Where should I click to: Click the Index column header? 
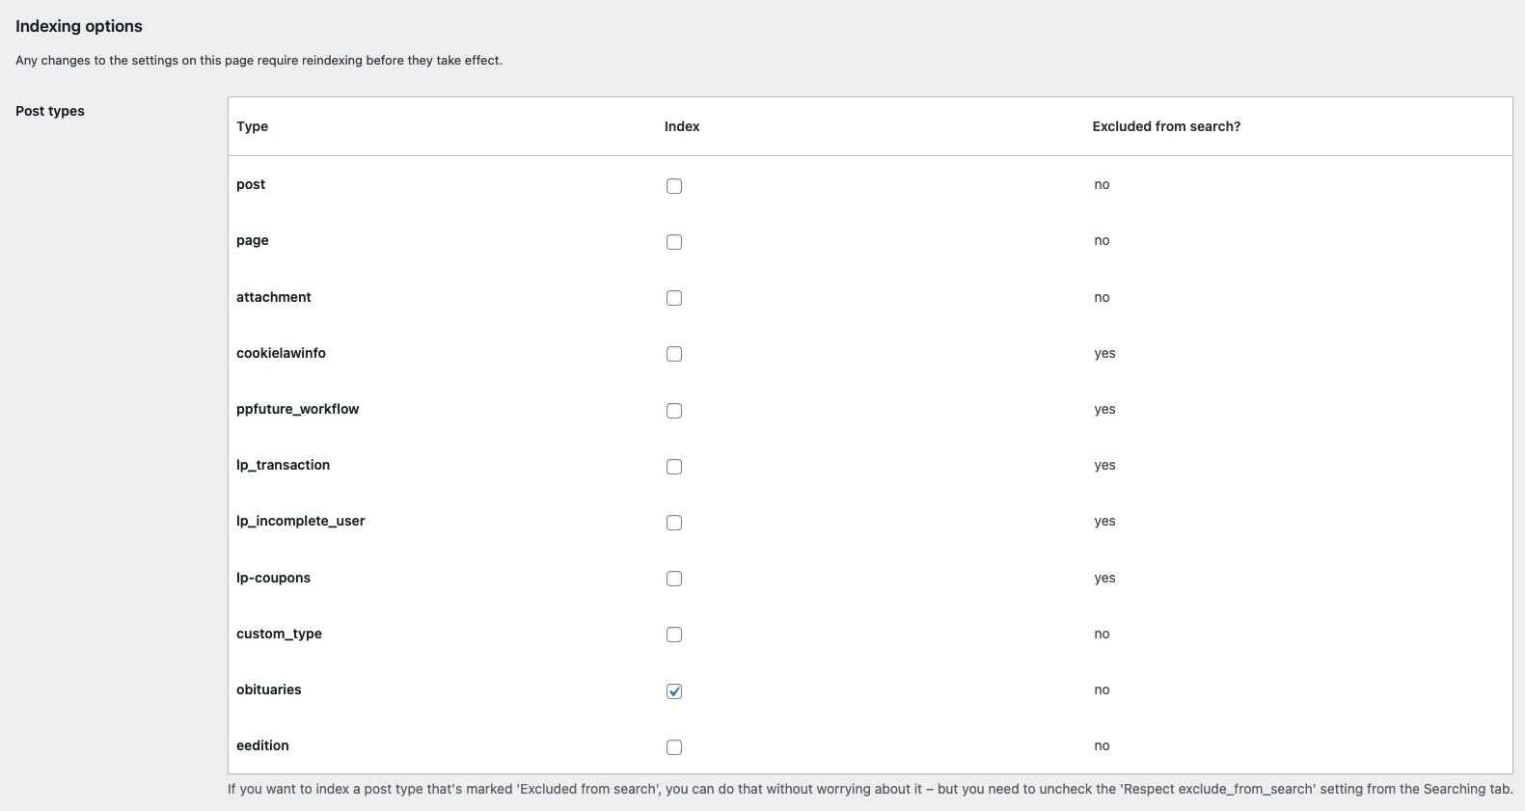(x=682, y=126)
